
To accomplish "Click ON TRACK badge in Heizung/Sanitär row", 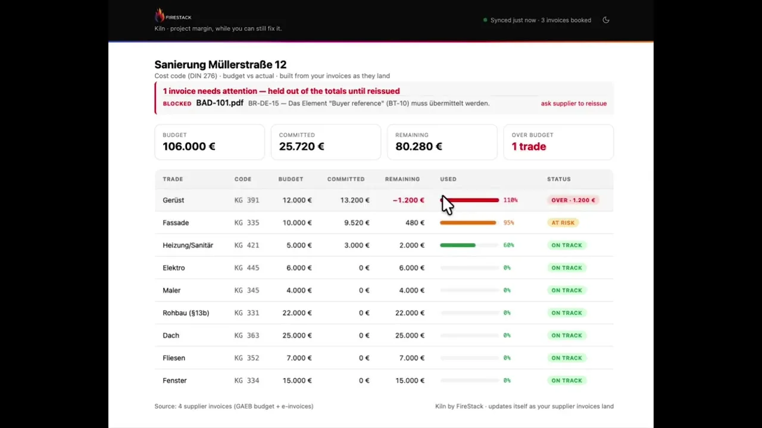I will pyautogui.click(x=566, y=246).
